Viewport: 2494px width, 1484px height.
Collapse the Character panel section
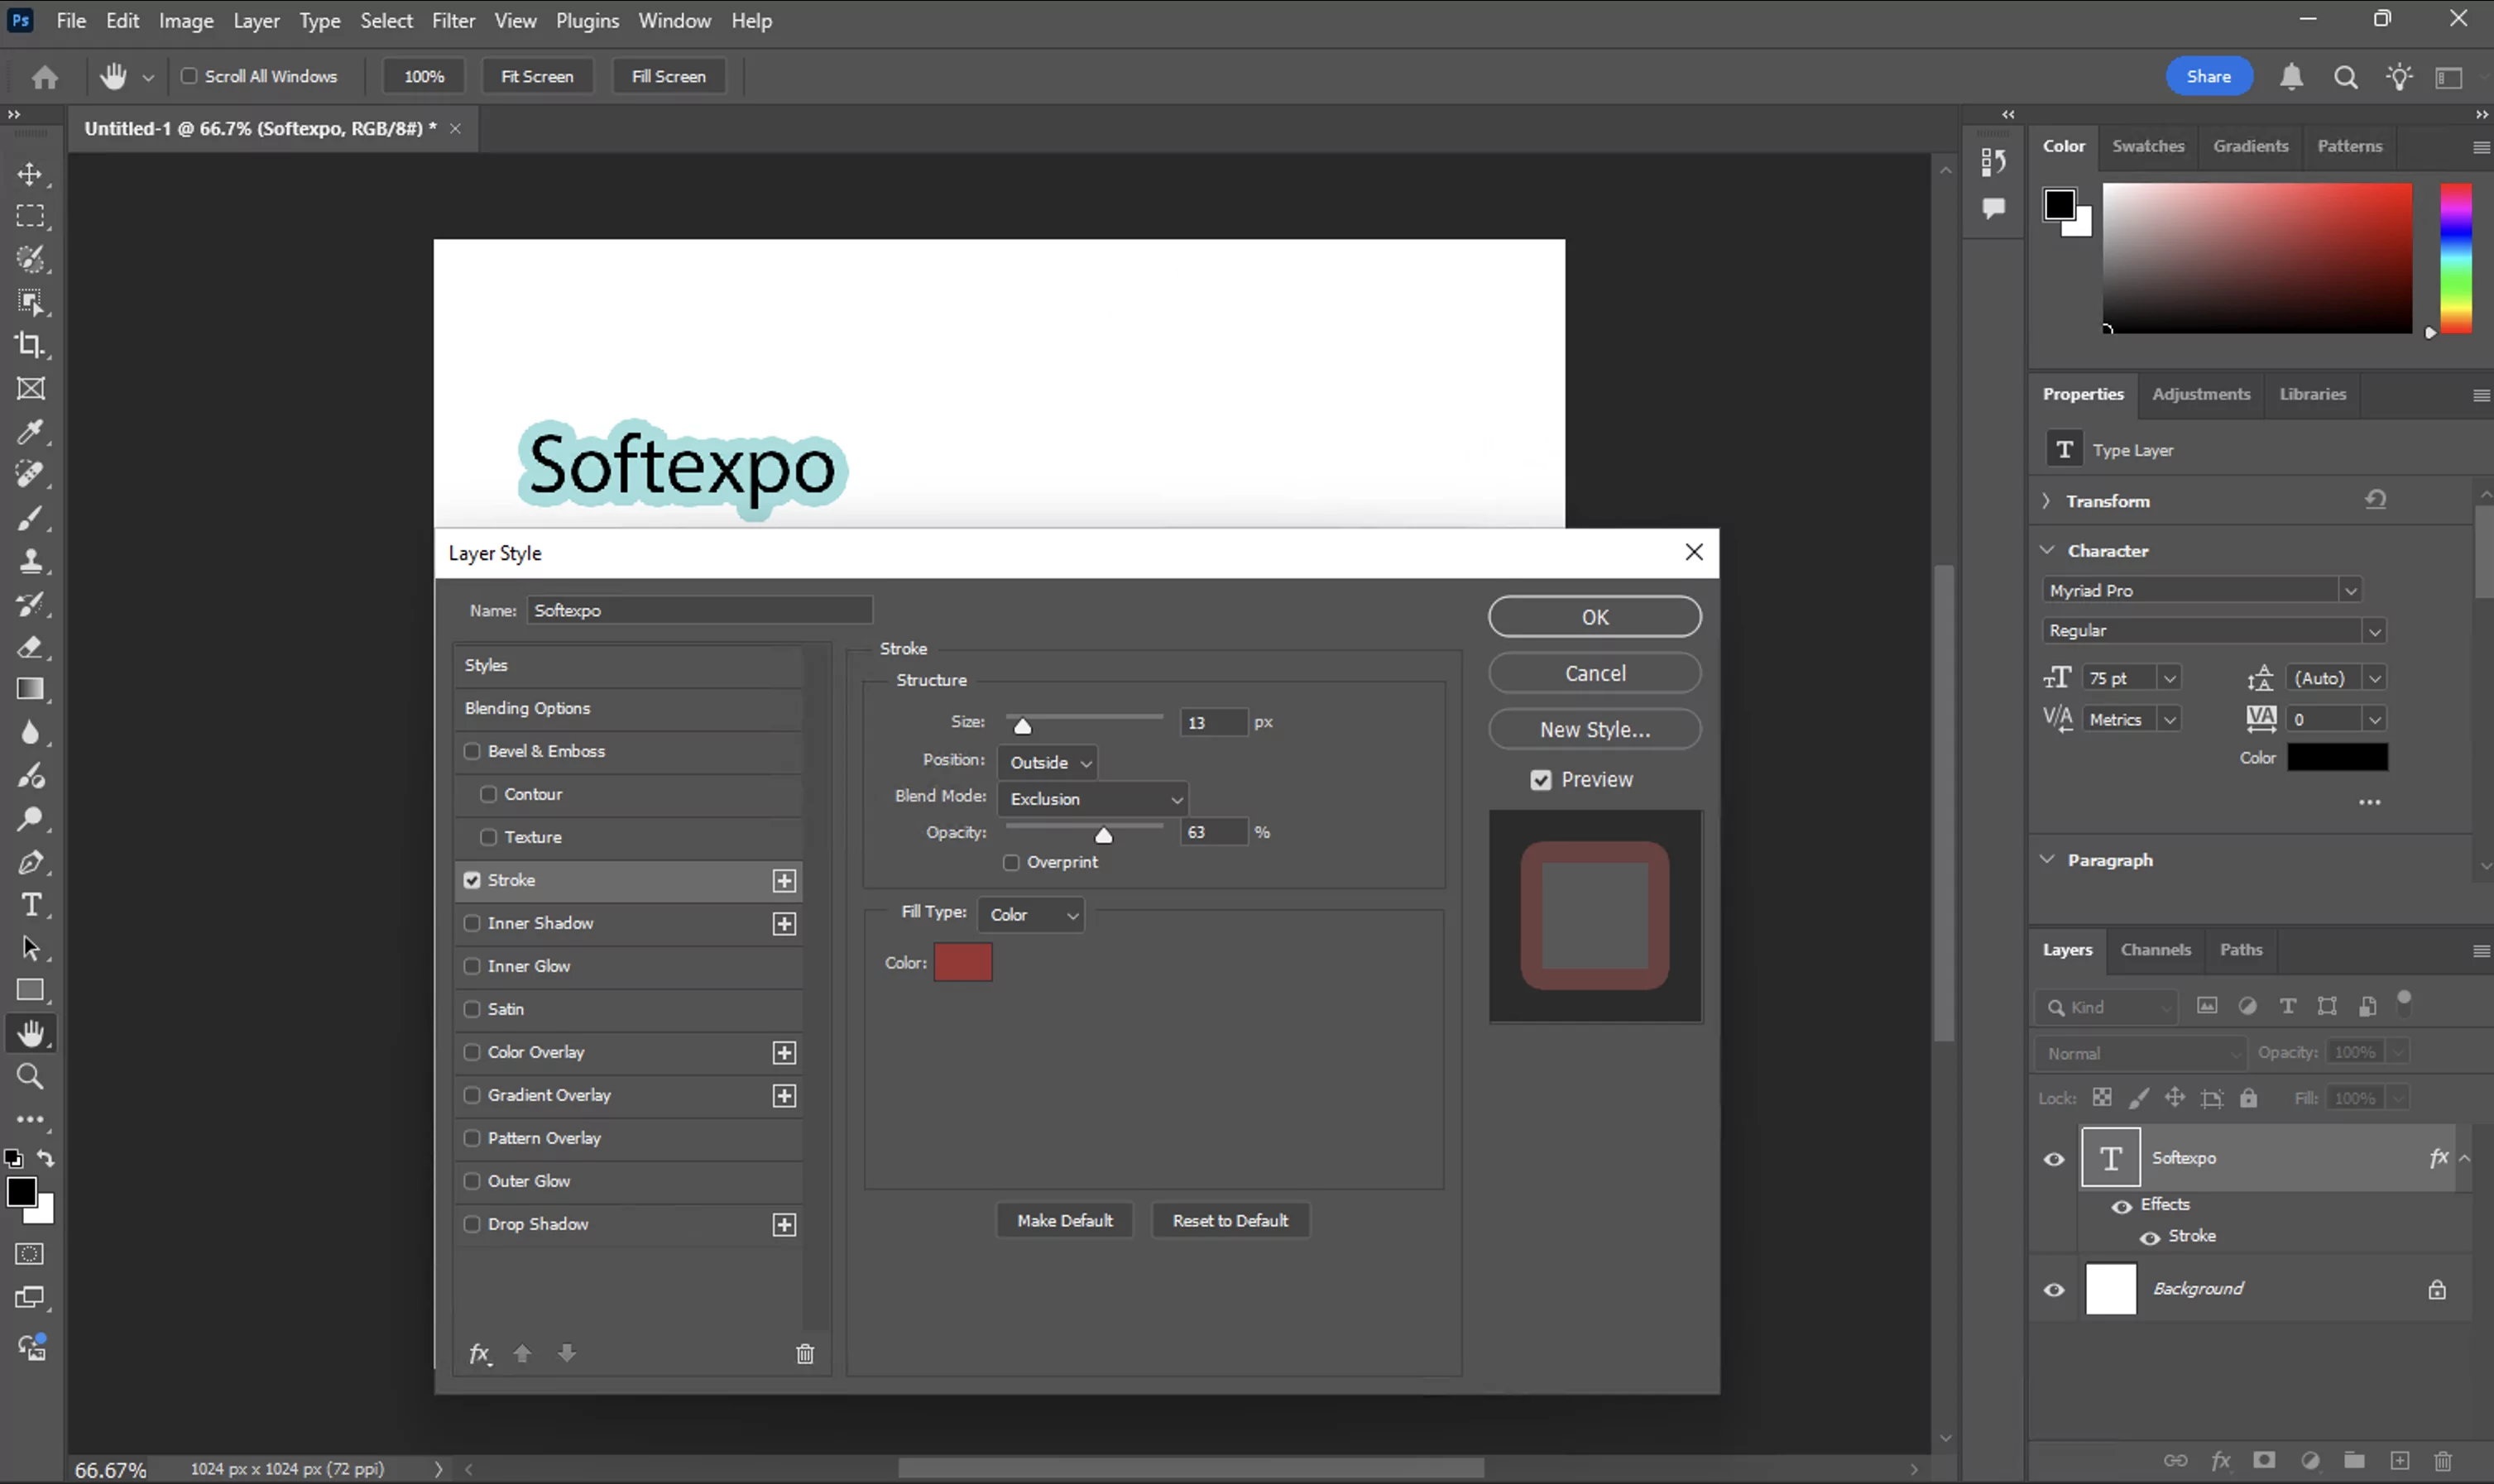(x=2046, y=550)
